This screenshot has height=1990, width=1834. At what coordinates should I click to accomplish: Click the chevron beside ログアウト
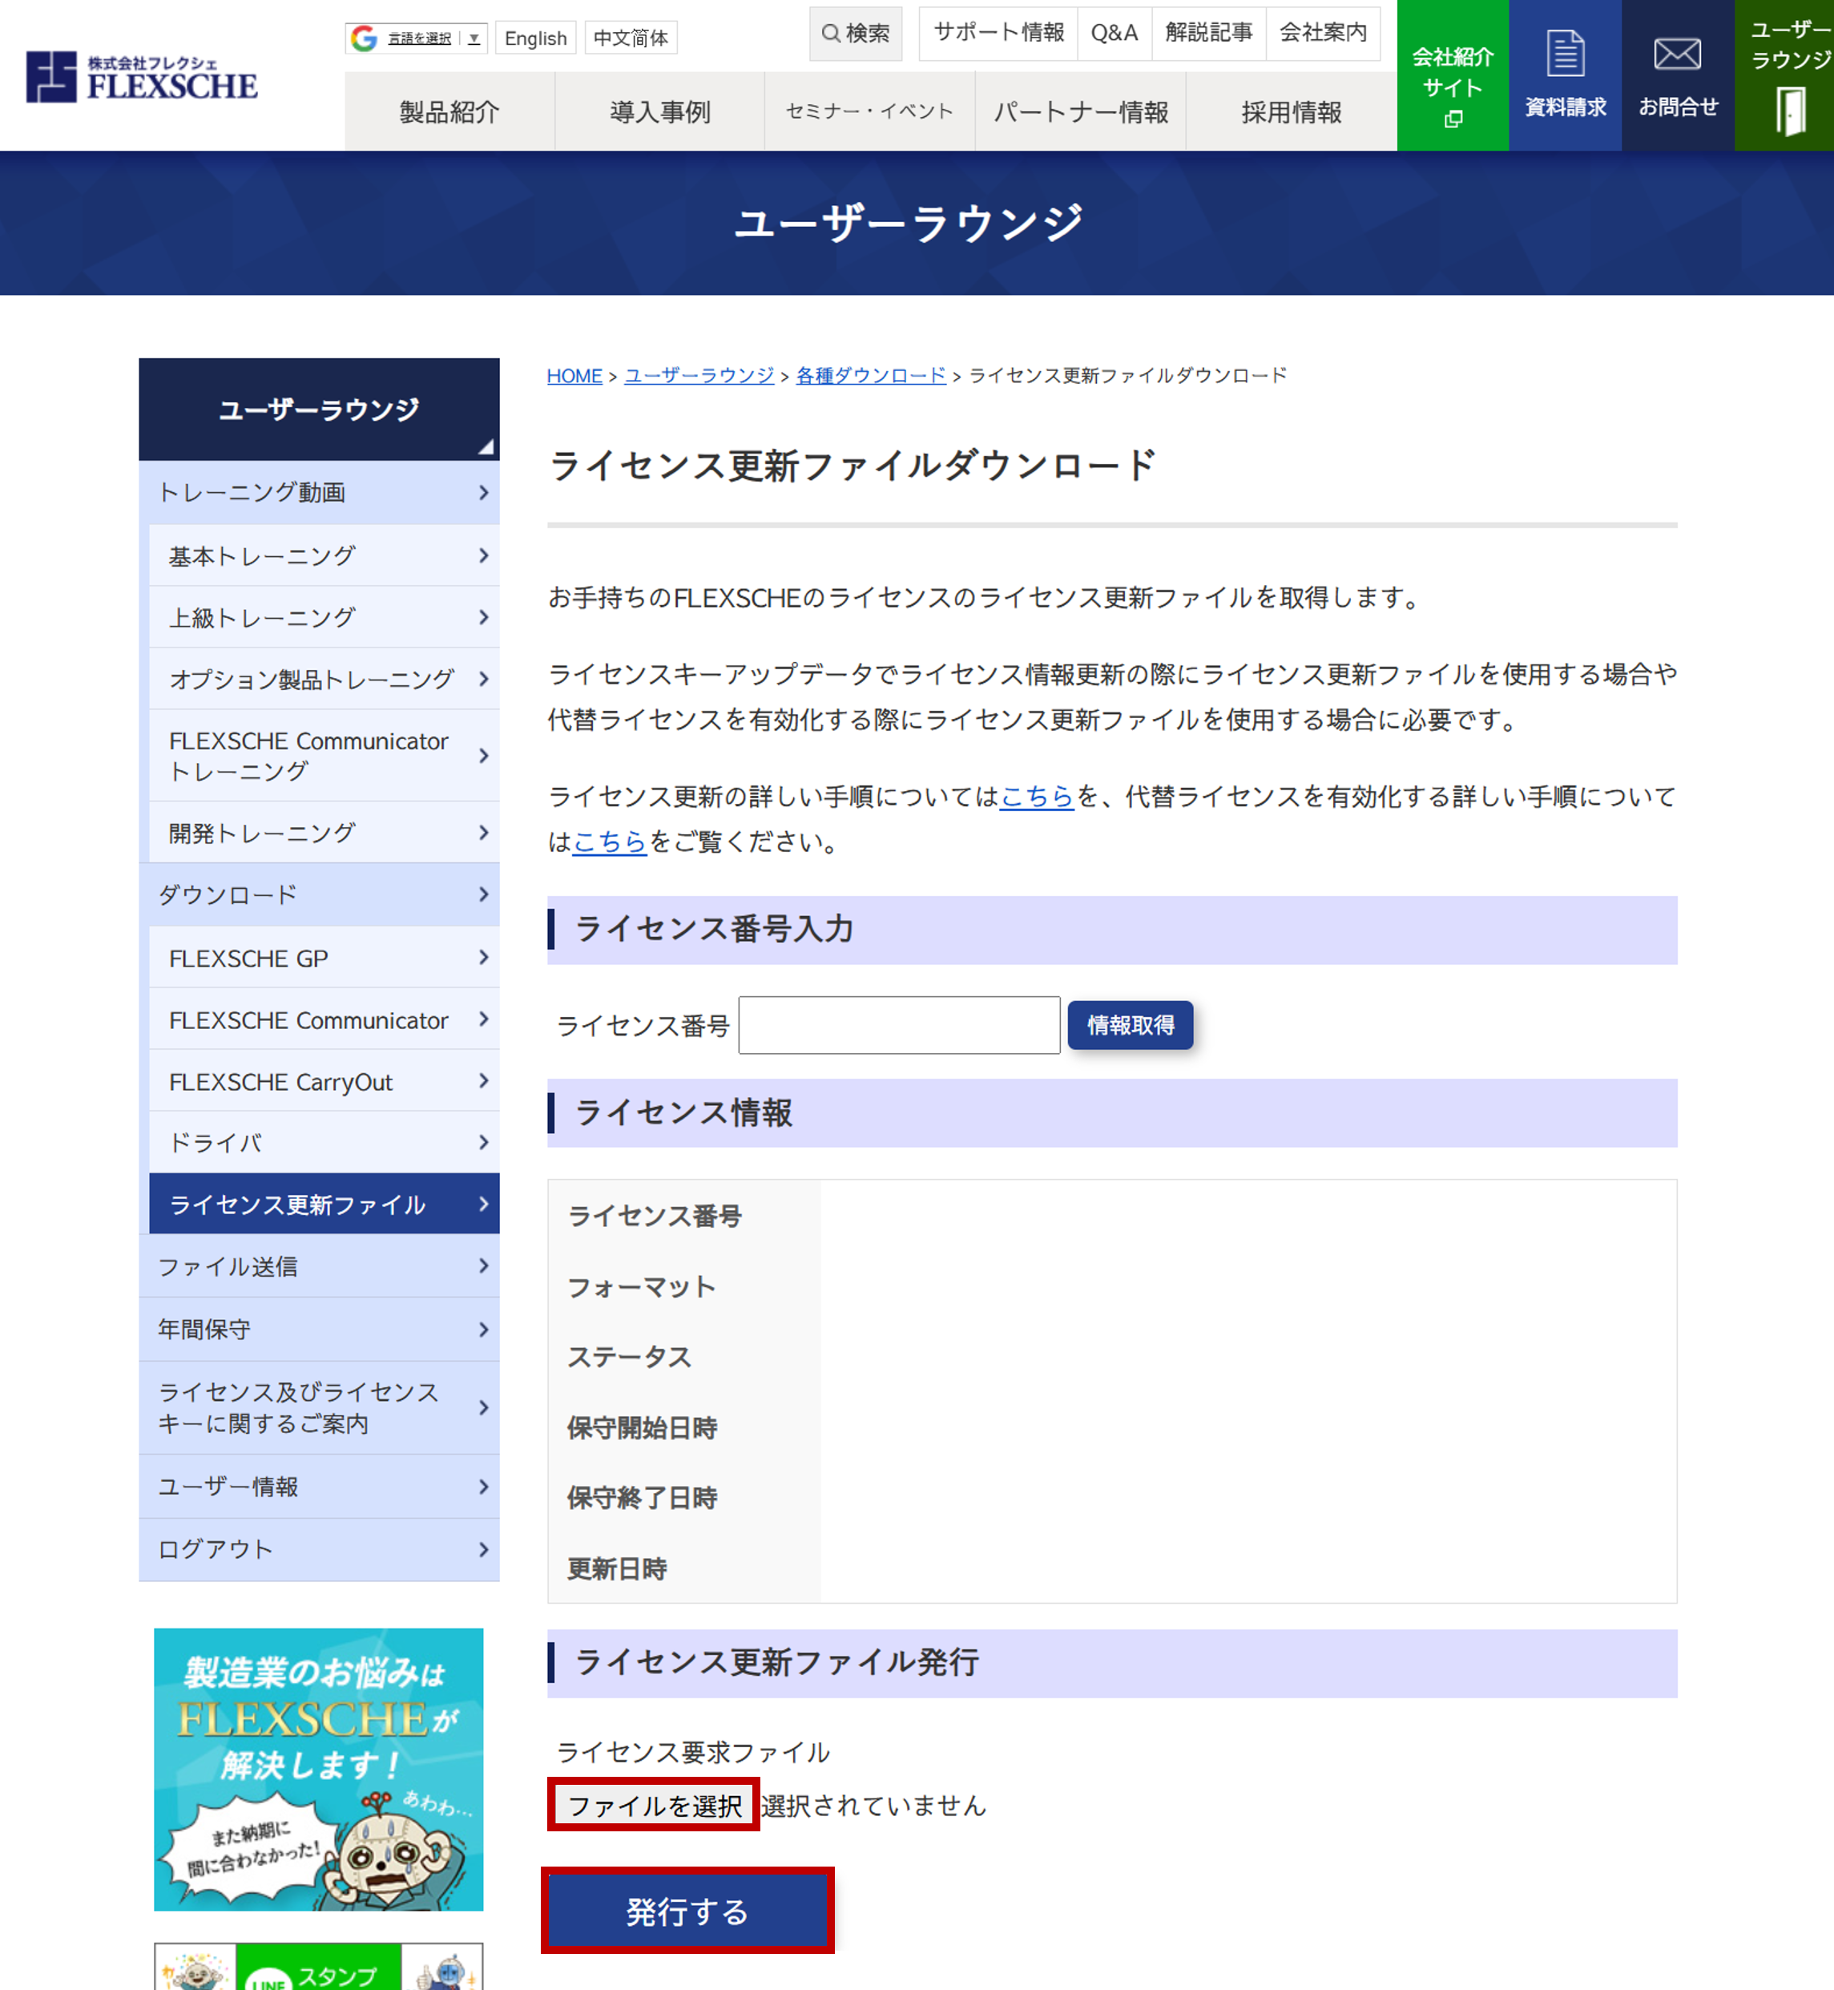point(483,1548)
